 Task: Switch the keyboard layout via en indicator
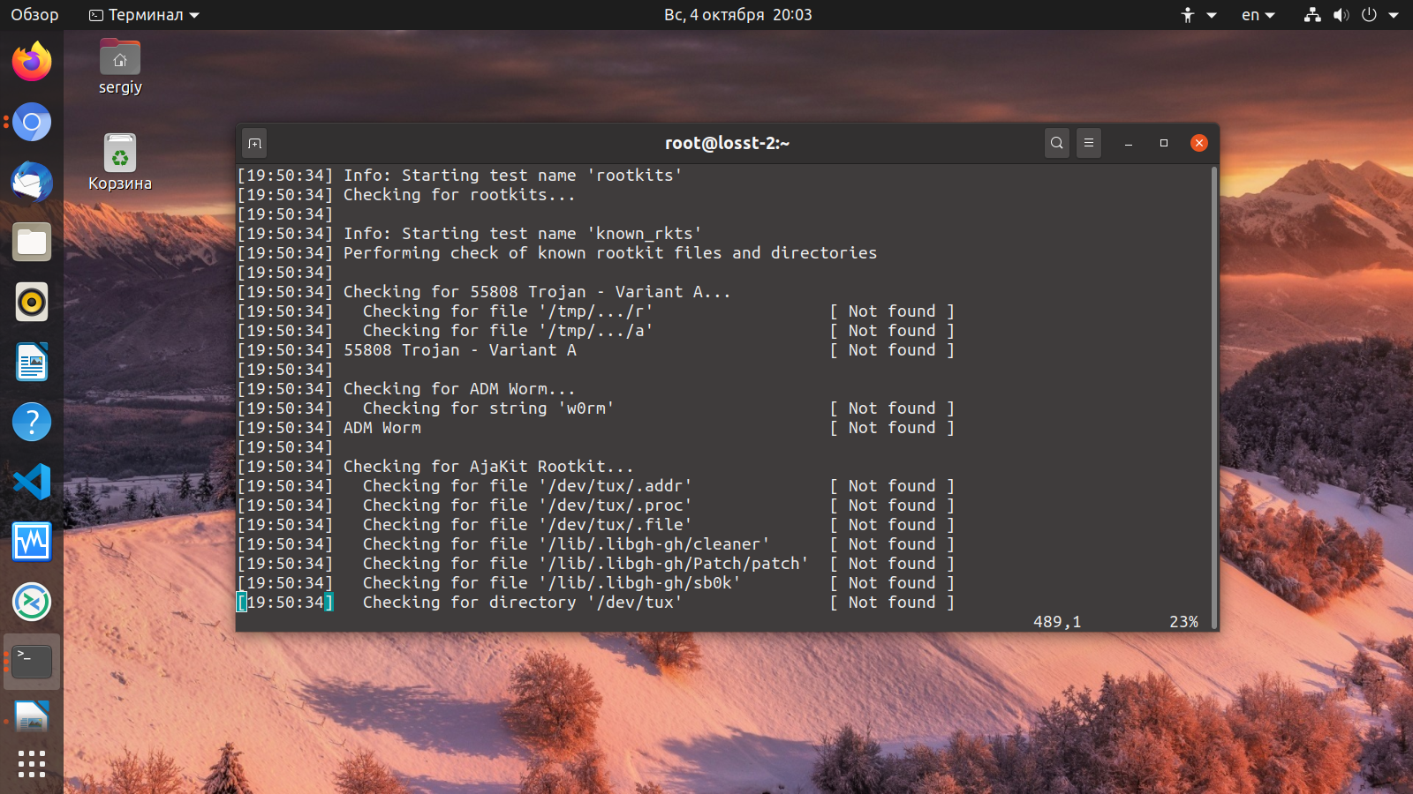(x=1258, y=15)
